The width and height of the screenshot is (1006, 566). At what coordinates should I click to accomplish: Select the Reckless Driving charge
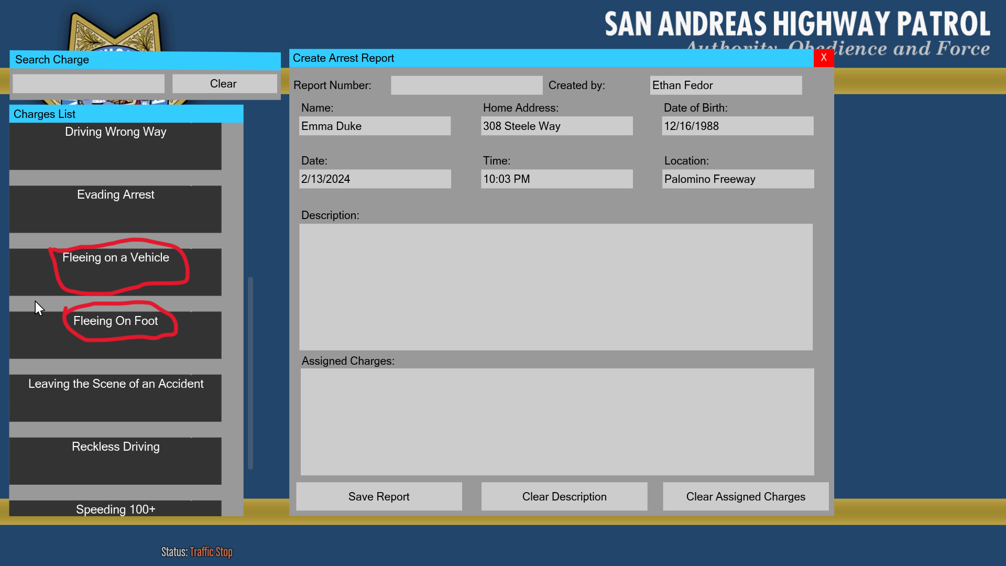click(x=115, y=460)
